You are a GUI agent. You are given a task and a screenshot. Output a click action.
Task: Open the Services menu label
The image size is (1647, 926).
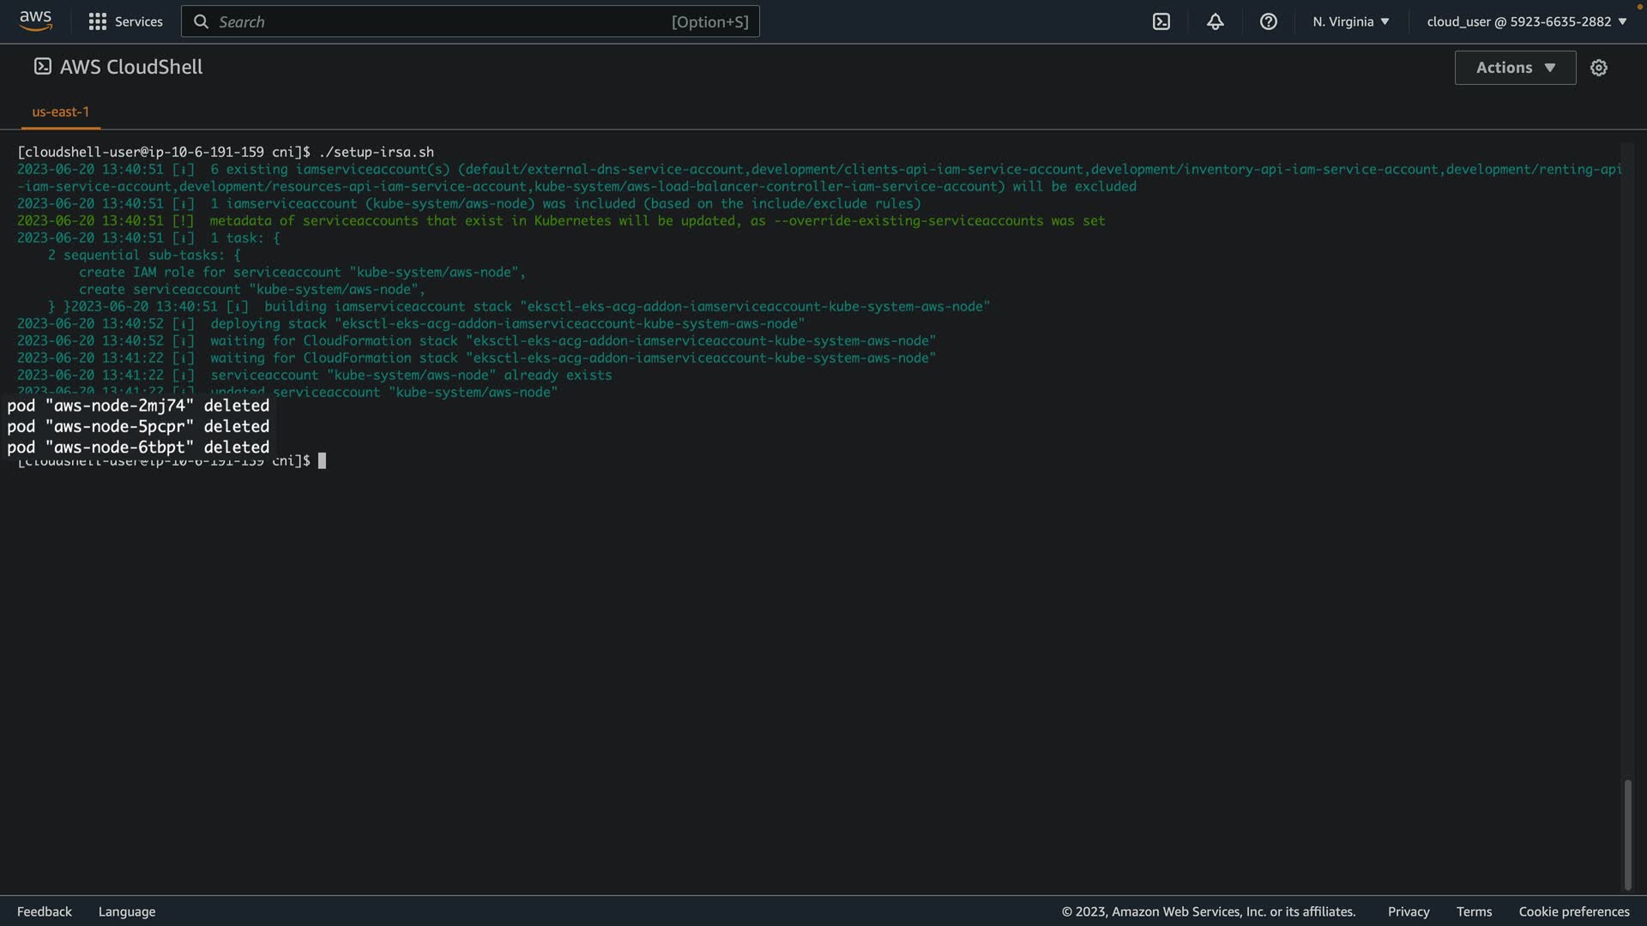coord(138,21)
